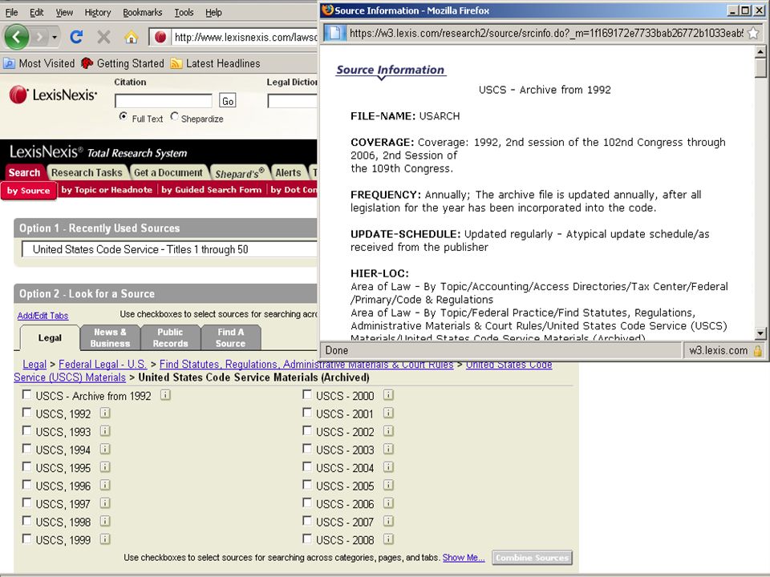The height and width of the screenshot is (577, 770).
Task: Open the File menu
Action: 11,12
